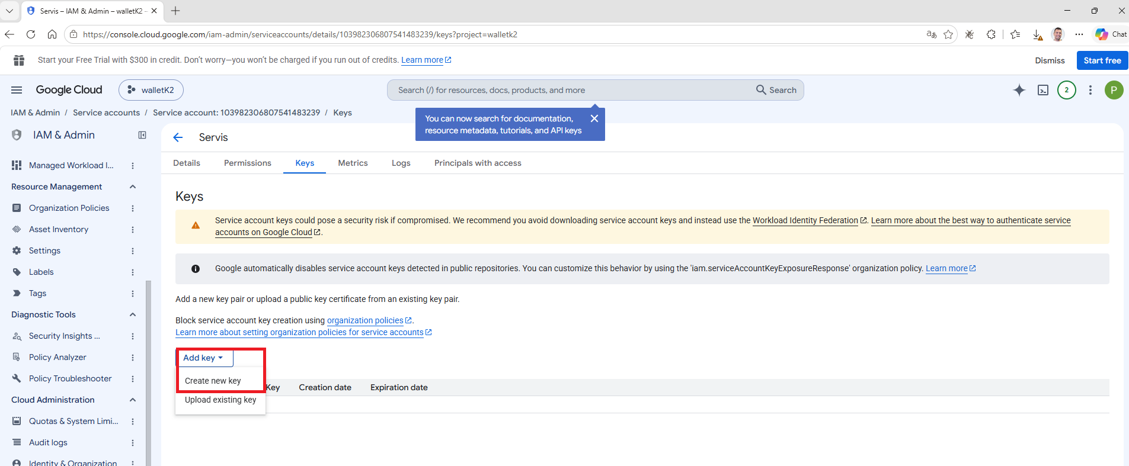Collapse the Cloud Administration section
Image resolution: width=1129 pixels, height=466 pixels.
[133, 400]
